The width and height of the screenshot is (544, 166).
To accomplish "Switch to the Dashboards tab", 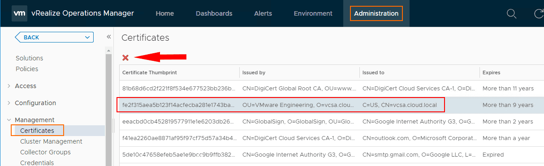I will 214,13.
